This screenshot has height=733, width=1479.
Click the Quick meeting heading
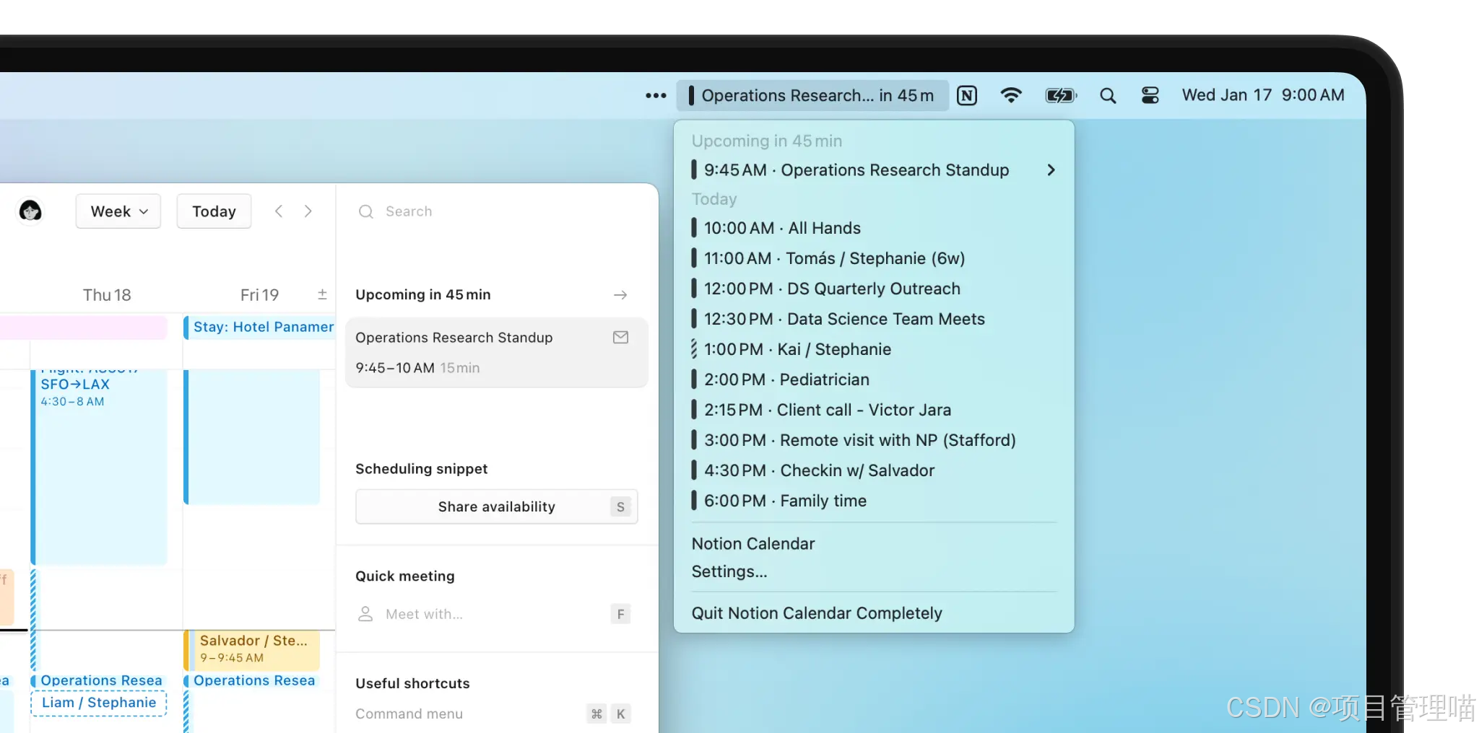(405, 576)
